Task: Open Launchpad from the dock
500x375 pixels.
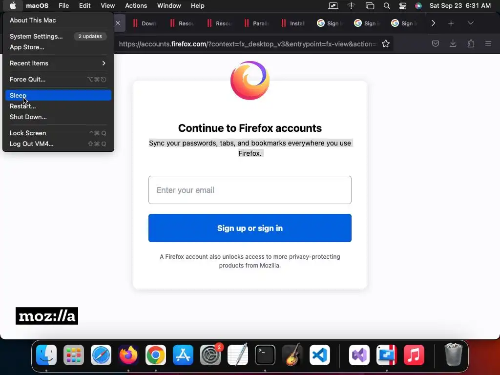Action: point(74,355)
